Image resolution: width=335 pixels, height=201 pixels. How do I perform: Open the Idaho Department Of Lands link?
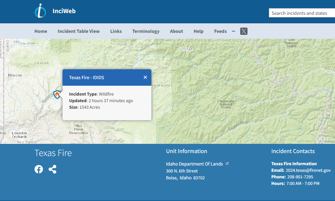tap(194, 164)
